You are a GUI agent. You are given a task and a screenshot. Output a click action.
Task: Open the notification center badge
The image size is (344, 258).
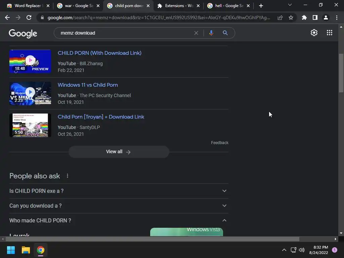tap(335, 250)
